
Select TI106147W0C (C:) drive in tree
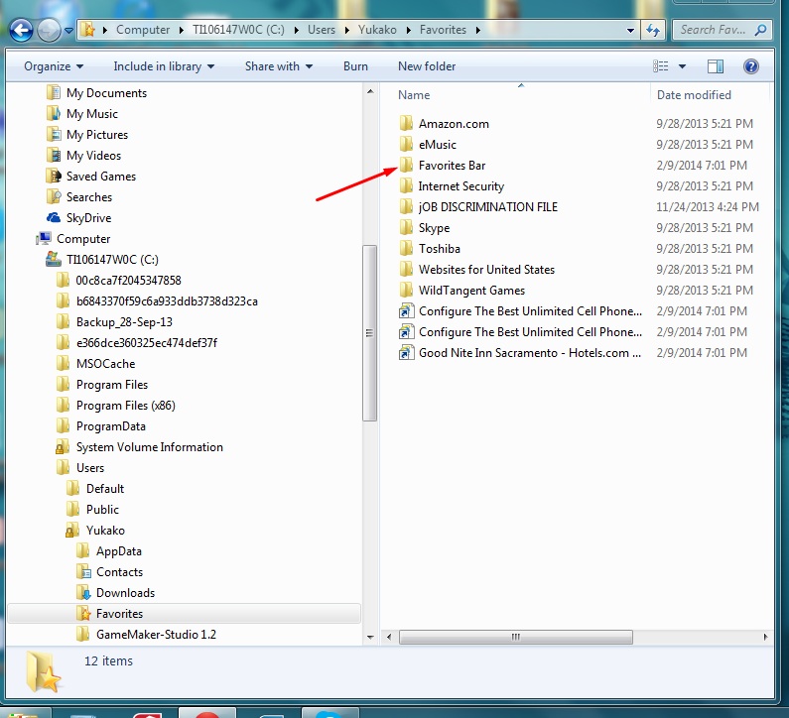112,260
